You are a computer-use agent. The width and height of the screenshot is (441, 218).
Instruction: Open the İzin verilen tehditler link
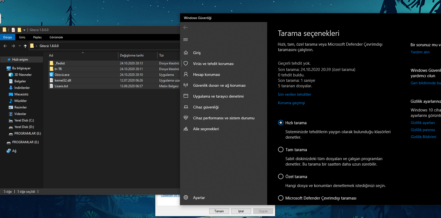(x=295, y=94)
